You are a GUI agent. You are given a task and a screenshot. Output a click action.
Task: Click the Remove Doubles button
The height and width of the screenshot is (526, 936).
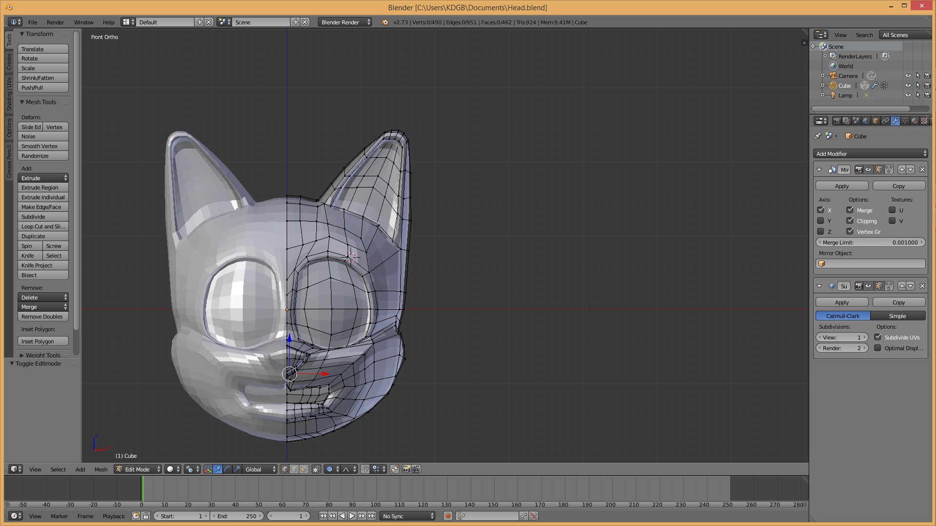click(x=43, y=317)
